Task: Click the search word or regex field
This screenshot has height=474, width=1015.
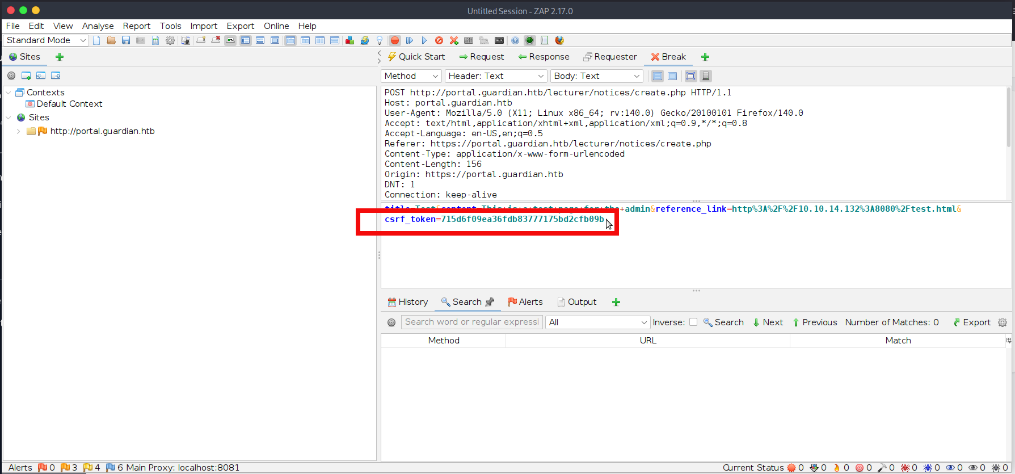Action: coord(472,322)
